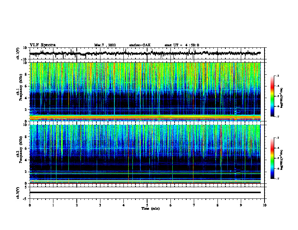Screen dimensions: 298x230
Task: Click the time axis tick label "1"
Action: click(x=53, y=205)
